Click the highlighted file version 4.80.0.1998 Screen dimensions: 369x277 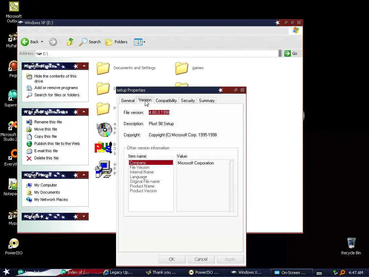tap(159, 113)
